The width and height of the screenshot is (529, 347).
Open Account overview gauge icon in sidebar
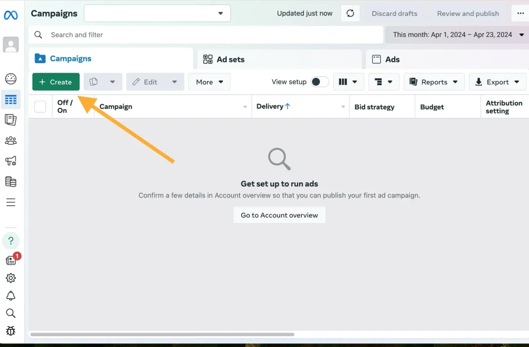pyautogui.click(x=10, y=79)
